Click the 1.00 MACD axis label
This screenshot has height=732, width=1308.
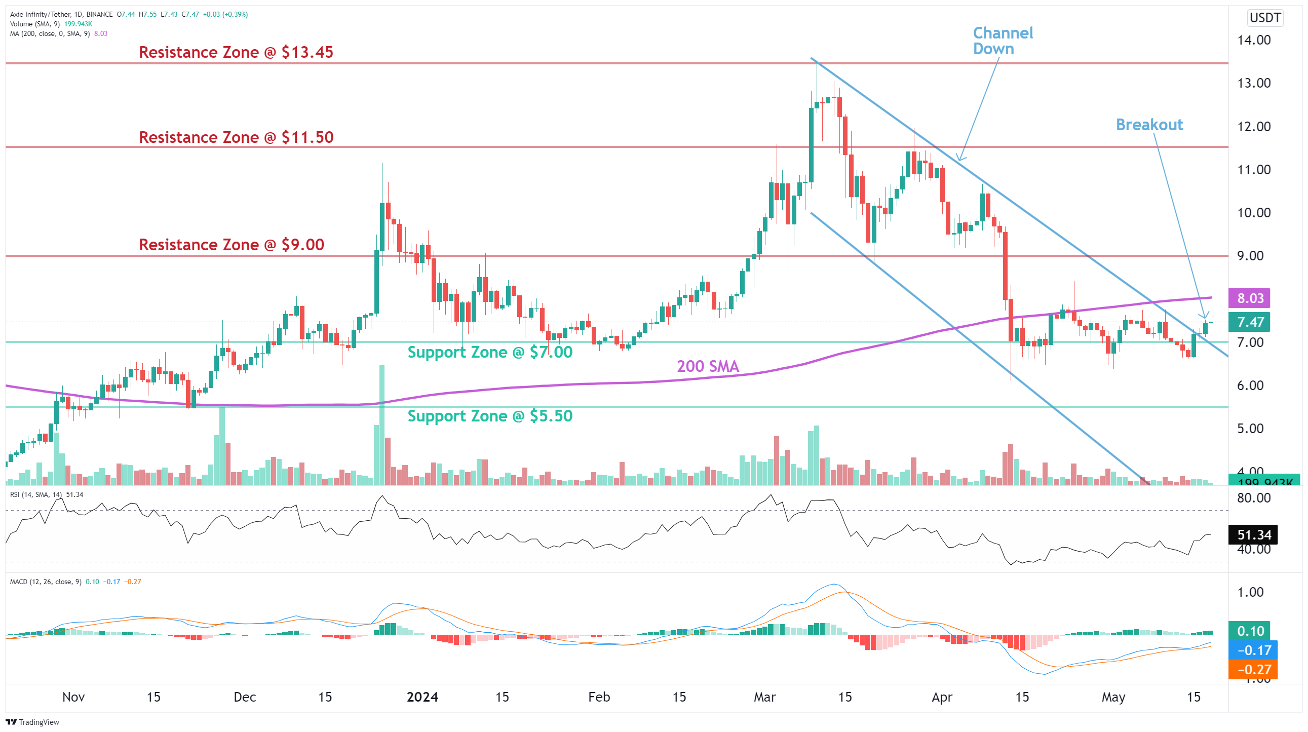(1250, 592)
